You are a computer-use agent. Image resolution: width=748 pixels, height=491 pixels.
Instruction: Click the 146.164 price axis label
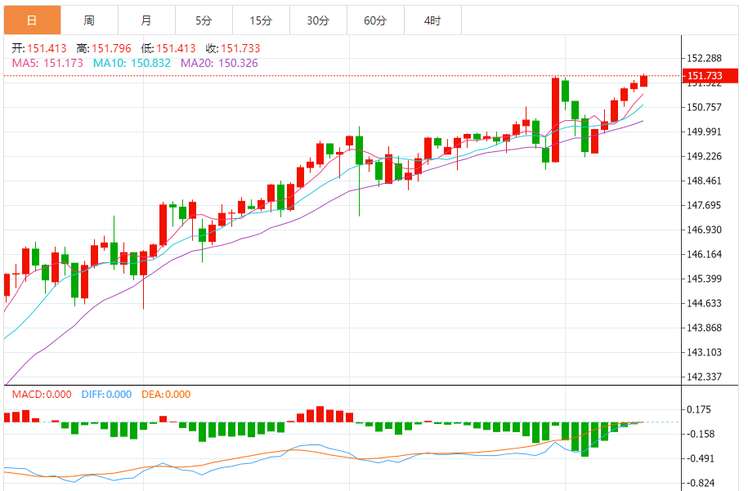(704, 254)
